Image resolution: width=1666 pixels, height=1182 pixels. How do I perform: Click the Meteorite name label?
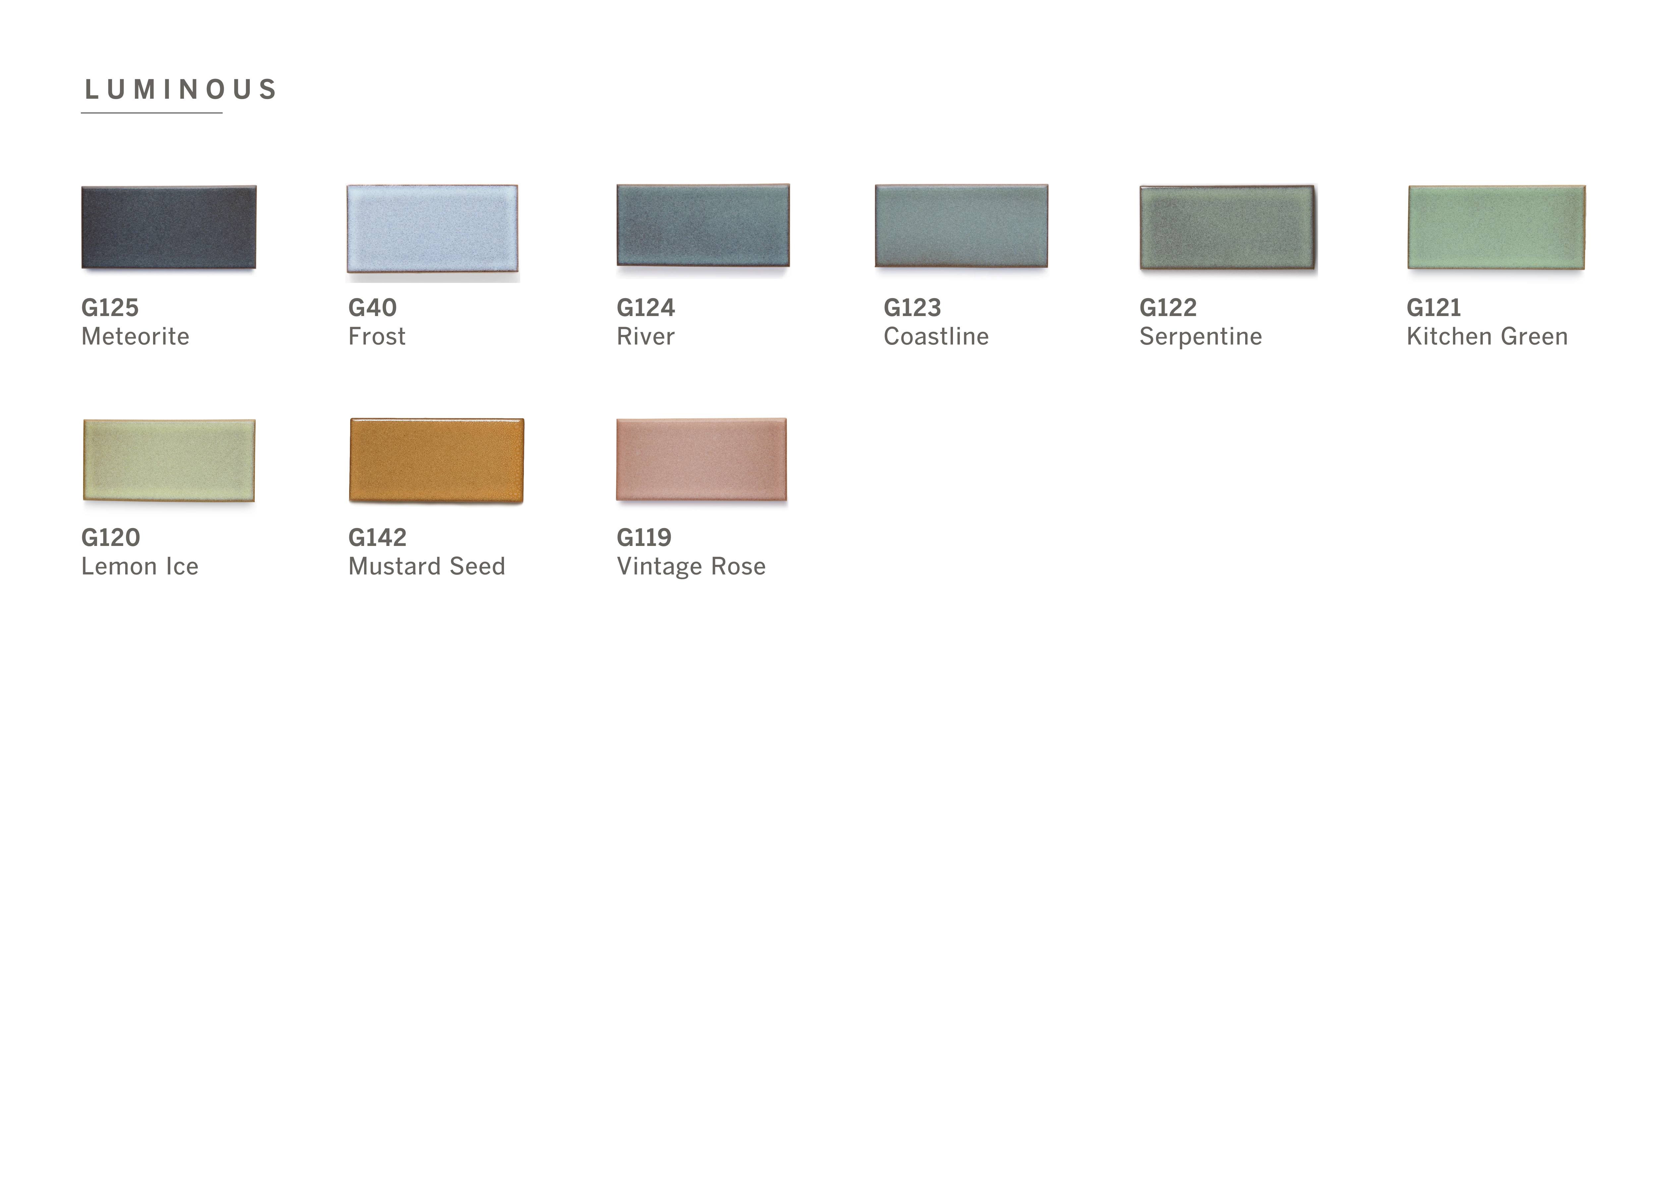point(136,336)
